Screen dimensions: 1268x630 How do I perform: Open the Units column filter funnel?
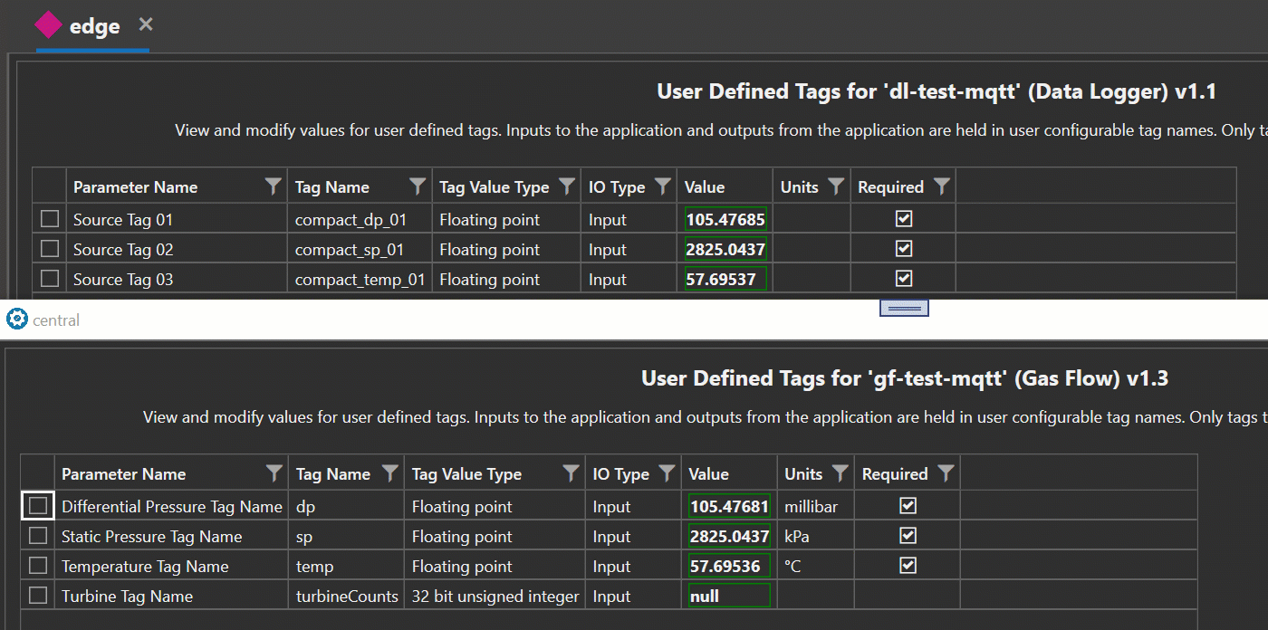(x=835, y=186)
